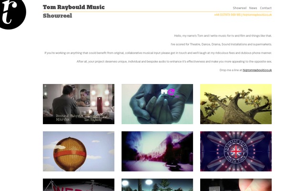The image size is (286, 191).
Task: Click the underlined hi@tomraybould.co.uk email link
Action: pyautogui.click(x=257, y=70)
